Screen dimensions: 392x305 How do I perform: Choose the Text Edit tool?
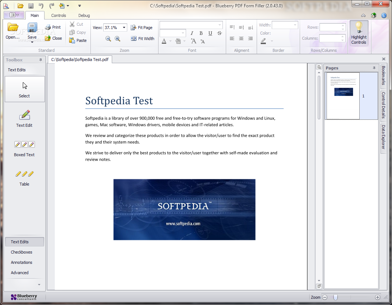click(x=25, y=119)
